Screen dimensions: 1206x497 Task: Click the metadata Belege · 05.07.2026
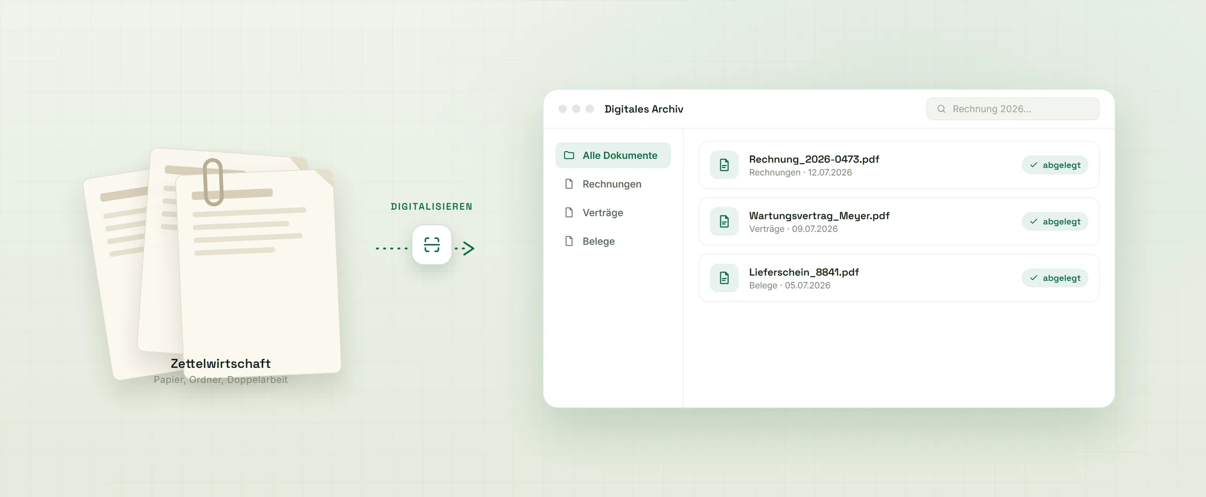[789, 285]
